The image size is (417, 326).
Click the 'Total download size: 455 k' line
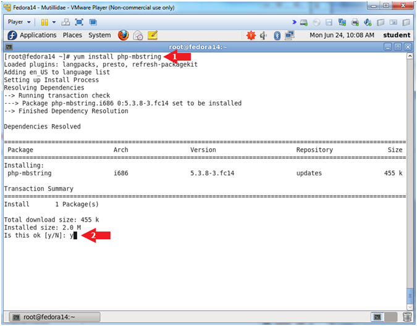(x=51, y=220)
